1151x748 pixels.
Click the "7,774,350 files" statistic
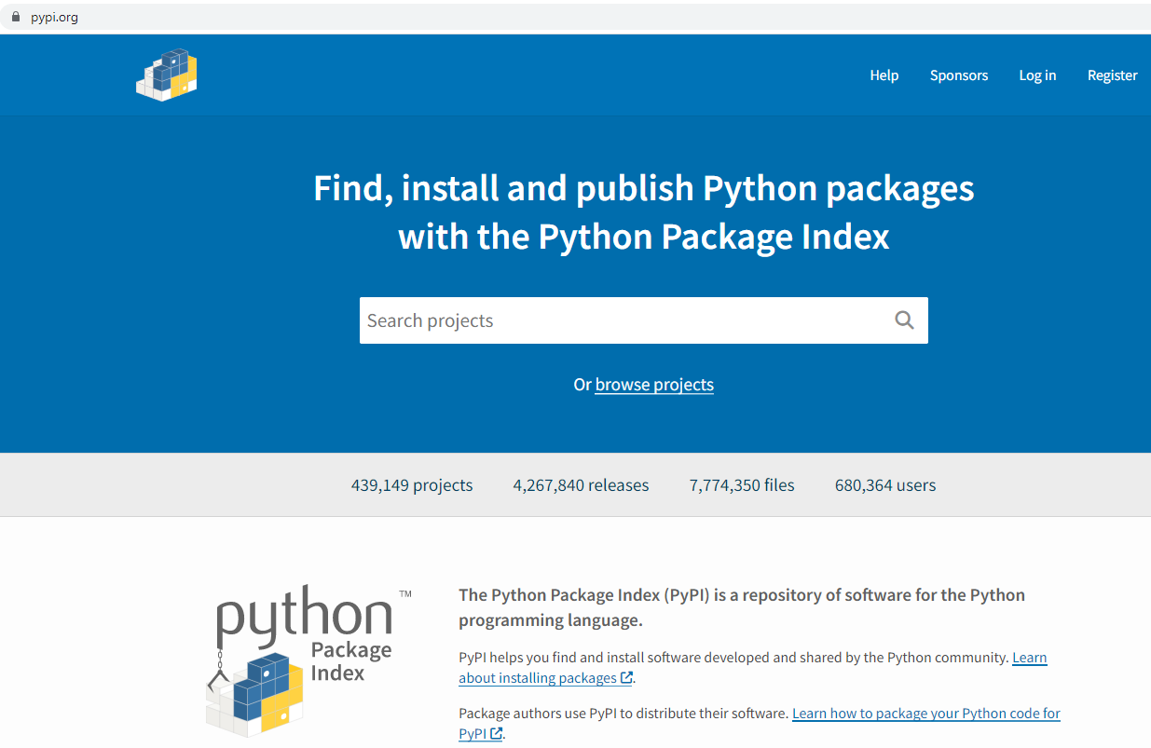pos(742,485)
